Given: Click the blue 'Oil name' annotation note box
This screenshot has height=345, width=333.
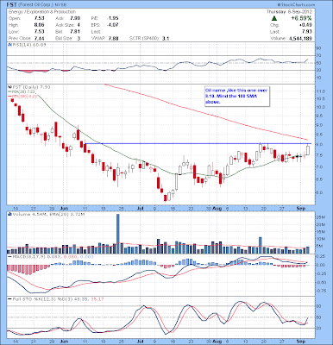Looking at the screenshot, I should (x=237, y=96).
